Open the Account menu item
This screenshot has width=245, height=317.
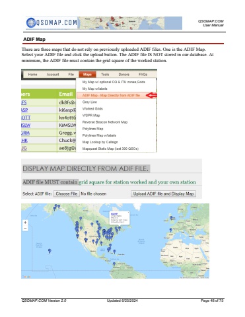[53, 75]
